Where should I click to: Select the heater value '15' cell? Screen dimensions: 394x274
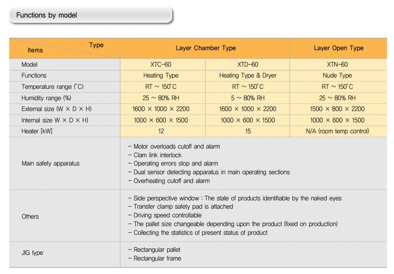point(247,131)
